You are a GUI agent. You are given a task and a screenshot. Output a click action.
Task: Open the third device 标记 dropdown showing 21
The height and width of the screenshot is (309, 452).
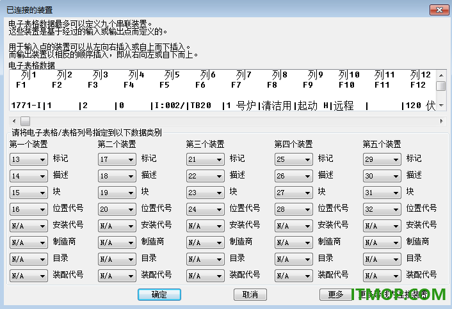(x=206, y=159)
